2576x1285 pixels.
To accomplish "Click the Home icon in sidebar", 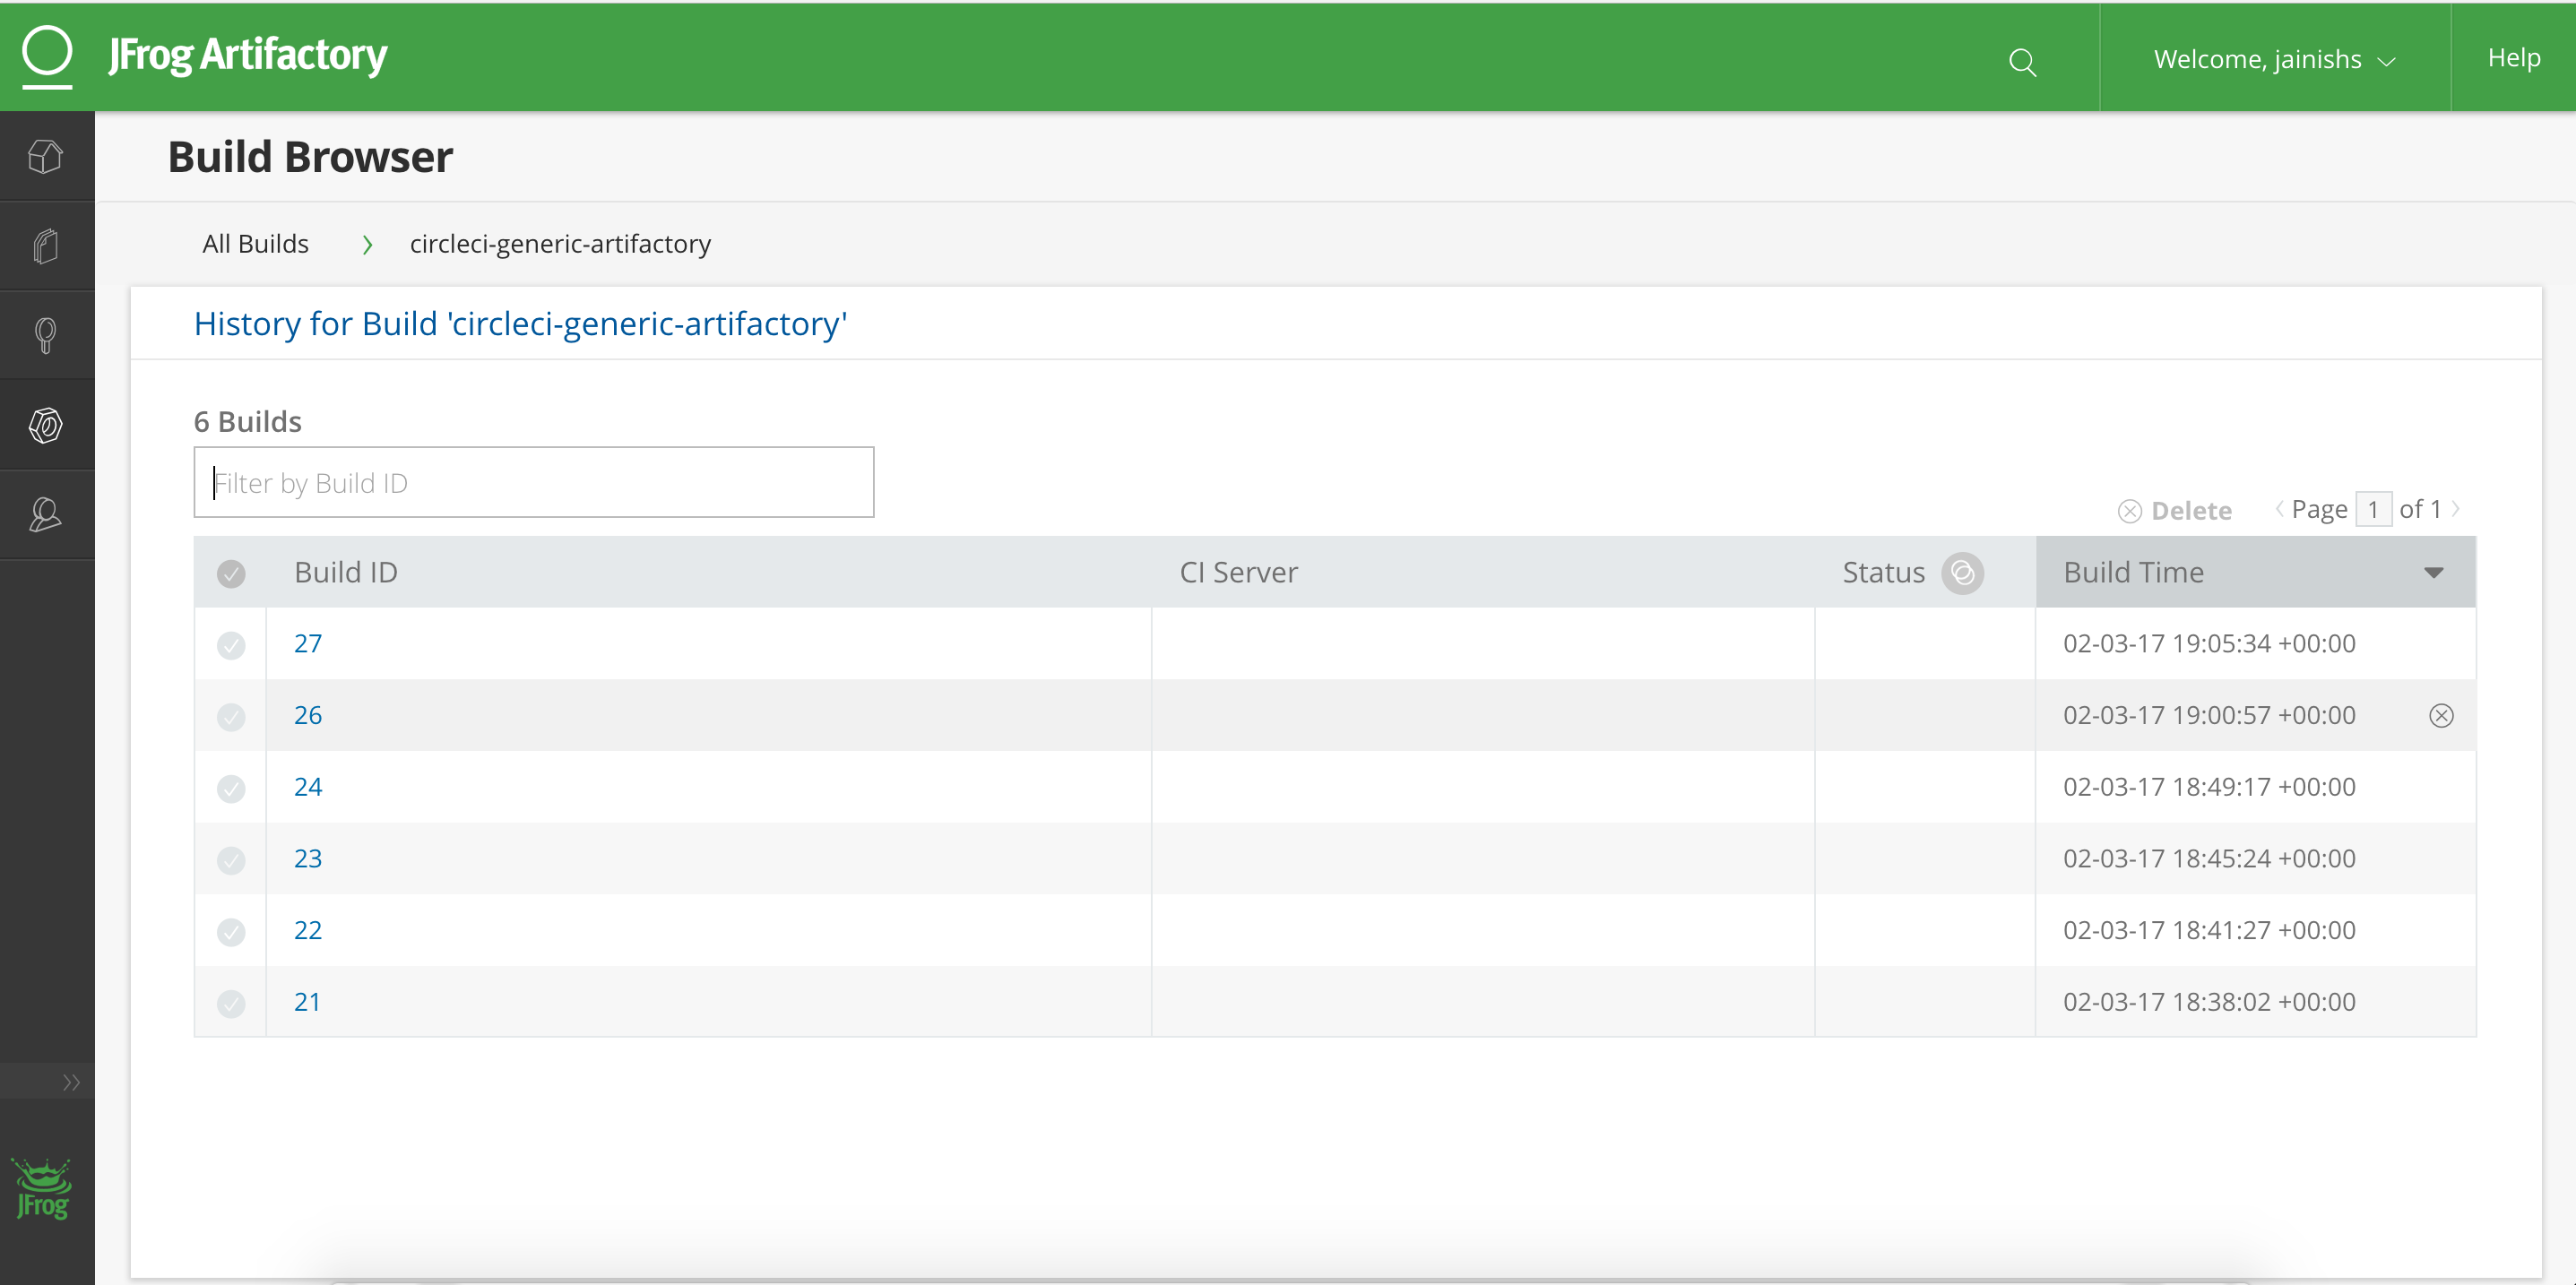I will click(46, 157).
